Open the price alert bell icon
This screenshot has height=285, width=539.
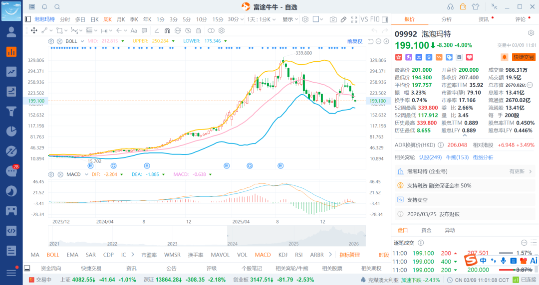(505, 57)
